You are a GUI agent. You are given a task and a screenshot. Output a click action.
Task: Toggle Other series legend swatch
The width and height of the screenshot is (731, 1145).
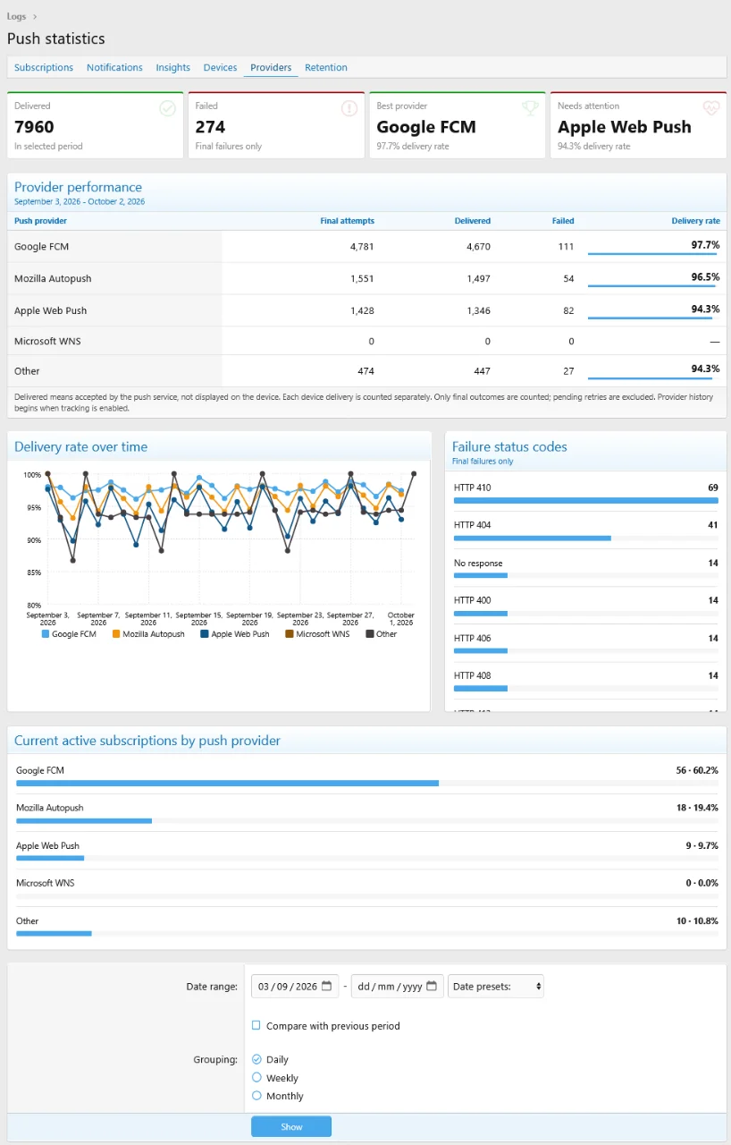(x=370, y=634)
